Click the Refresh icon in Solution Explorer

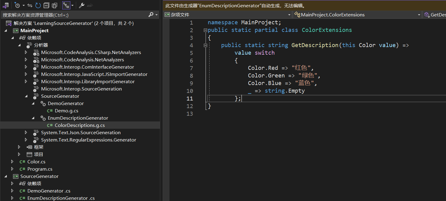point(37,5)
